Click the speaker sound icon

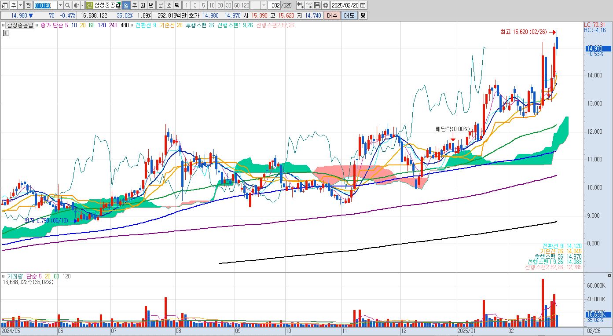(76, 5)
